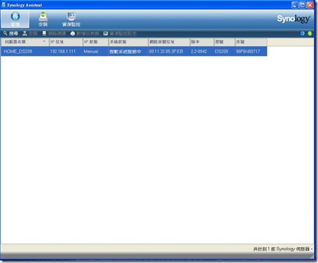318x263 pixels.
Task: Click the 2.2-0942 version cell
Action: tap(202, 51)
